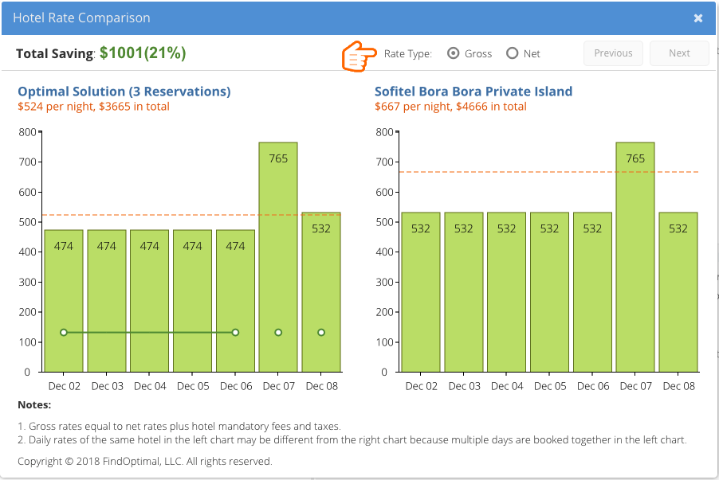719x480 pixels.
Task: Click the Previous button
Action: coord(613,53)
